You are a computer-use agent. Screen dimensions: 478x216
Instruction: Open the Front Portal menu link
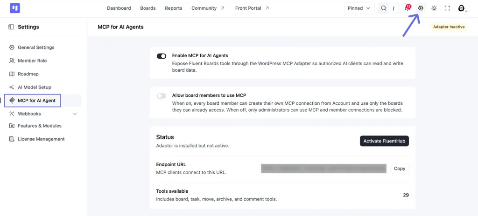click(248, 8)
